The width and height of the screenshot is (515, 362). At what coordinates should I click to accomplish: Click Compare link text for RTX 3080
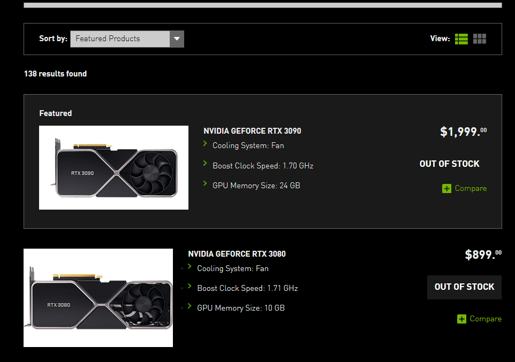click(x=486, y=319)
